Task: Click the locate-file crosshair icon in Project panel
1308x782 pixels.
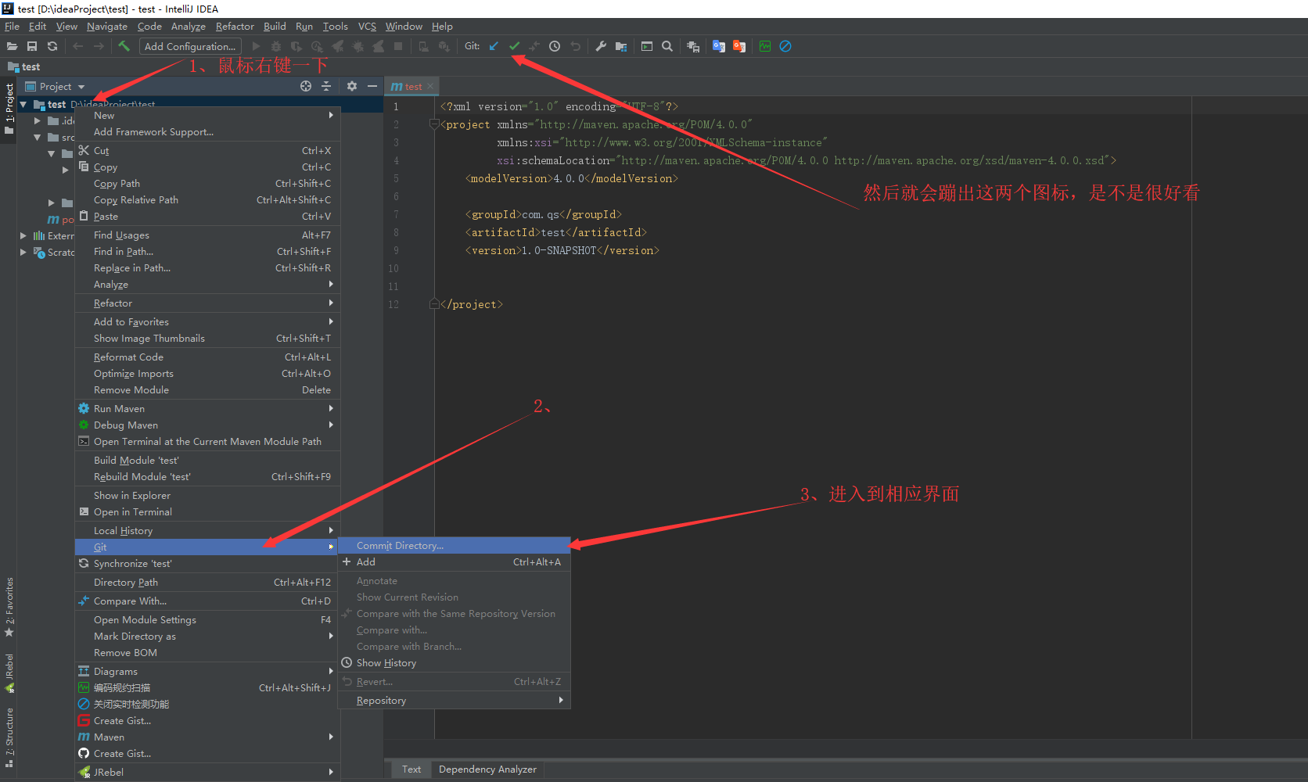Action: click(x=306, y=86)
